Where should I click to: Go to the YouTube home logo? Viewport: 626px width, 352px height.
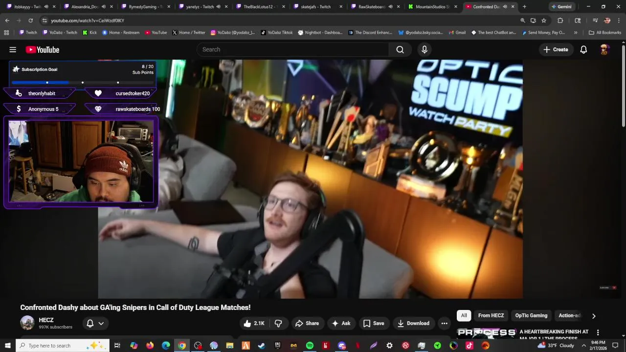click(x=43, y=49)
